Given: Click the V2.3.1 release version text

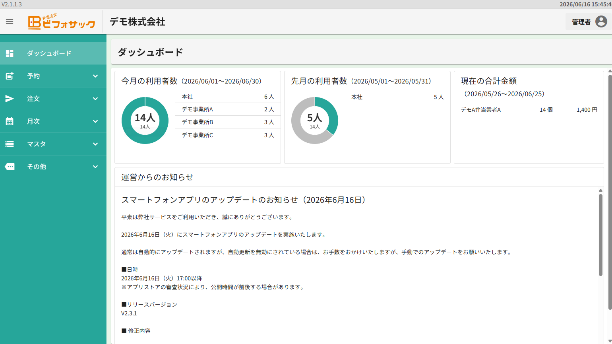Looking at the screenshot, I should pos(129,313).
